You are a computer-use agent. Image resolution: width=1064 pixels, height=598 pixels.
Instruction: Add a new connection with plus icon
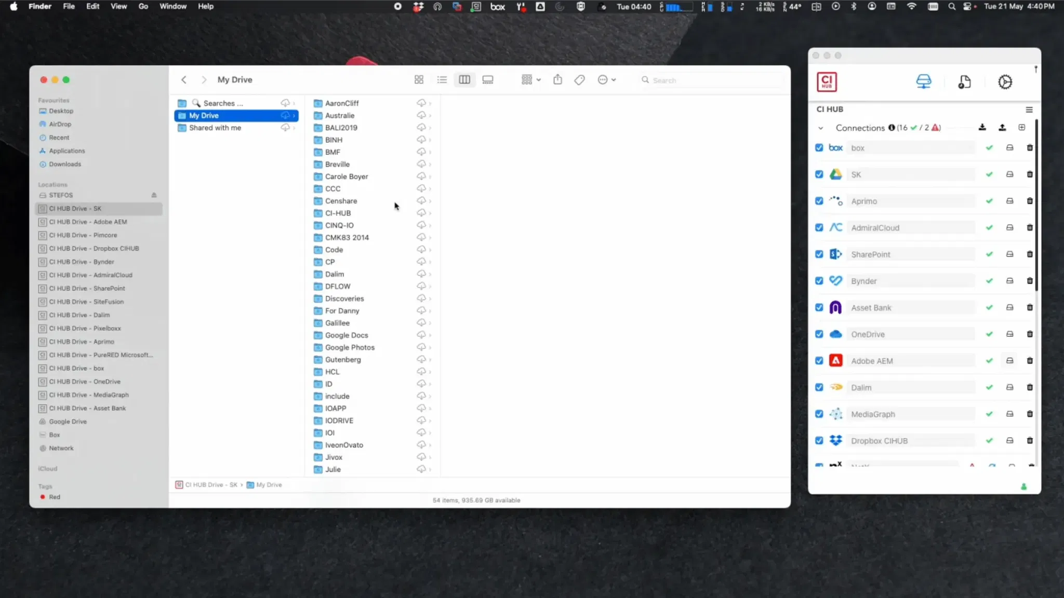pos(1021,127)
